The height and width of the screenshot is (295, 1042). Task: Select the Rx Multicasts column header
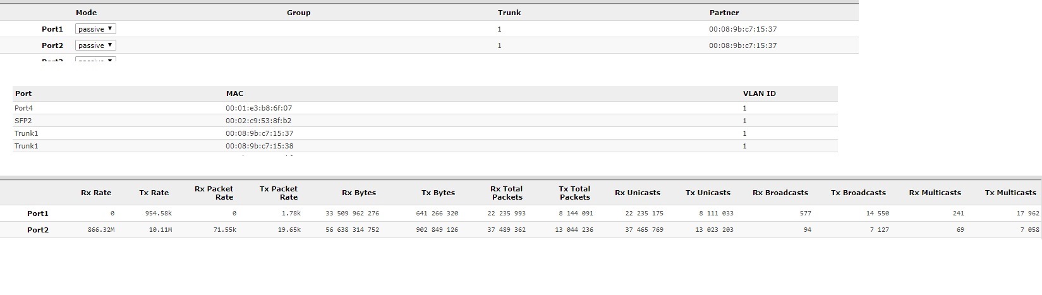click(x=935, y=193)
